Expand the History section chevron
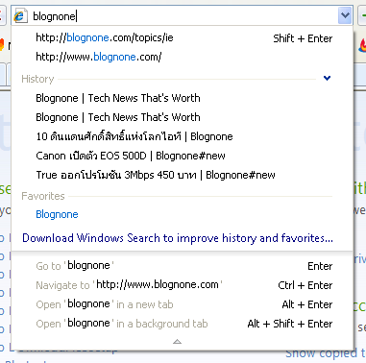This screenshot has height=363, width=366. [x=327, y=78]
